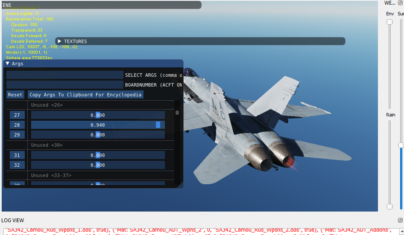404x235 pixels.
Task: Click the Rain slider handle
Action: coord(389,206)
